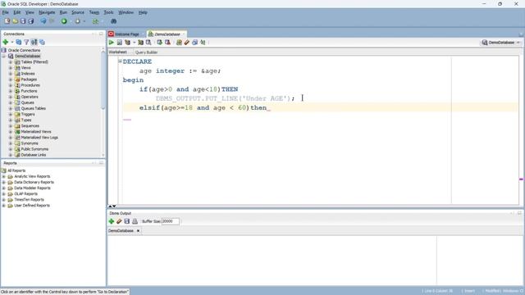Open the connection dropdown showing DemoDatabase
The image size is (525, 295).
[501, 43]
